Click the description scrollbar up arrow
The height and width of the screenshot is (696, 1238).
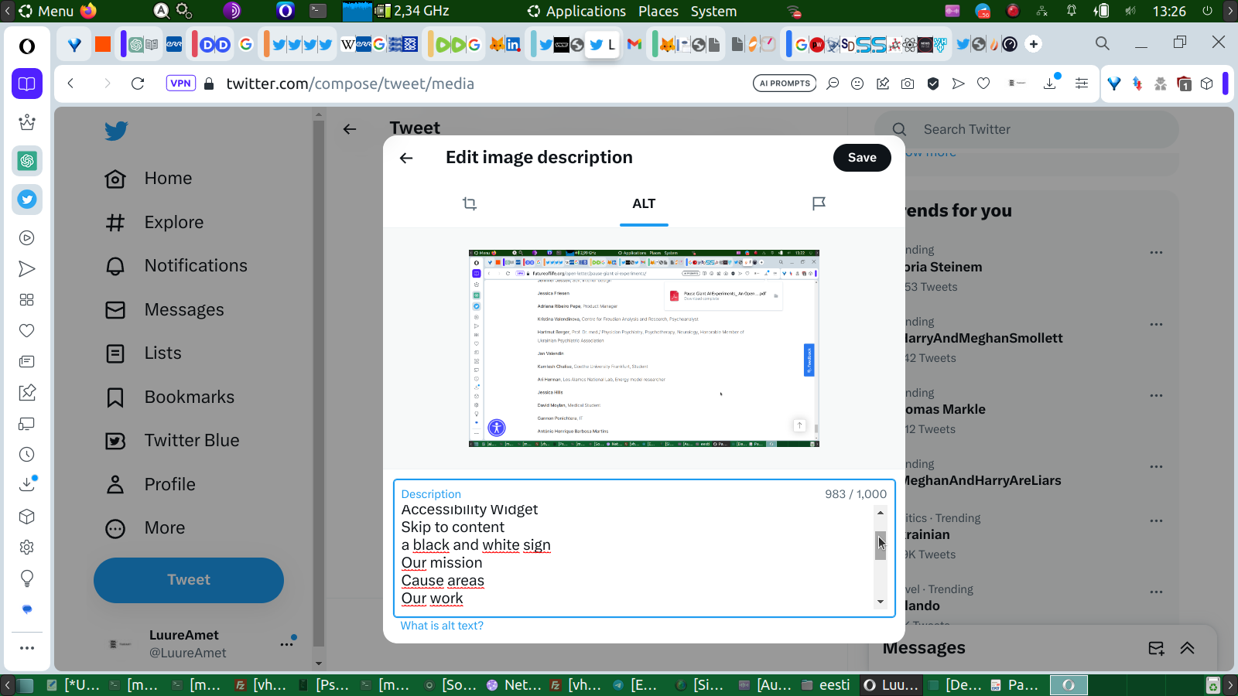881,513
